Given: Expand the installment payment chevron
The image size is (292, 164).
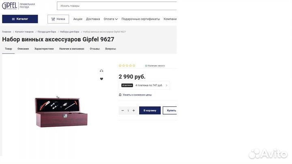Looking at the screenshot, I should [x=167, y=85].
